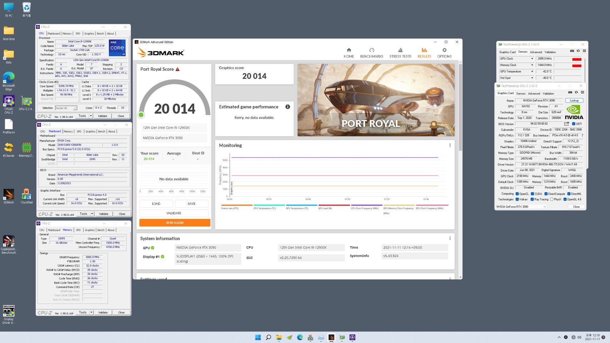Click the VALIDATE button in 3DMark

click(x=174, y=213)
